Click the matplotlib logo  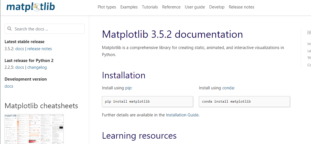tap(30, 7)
